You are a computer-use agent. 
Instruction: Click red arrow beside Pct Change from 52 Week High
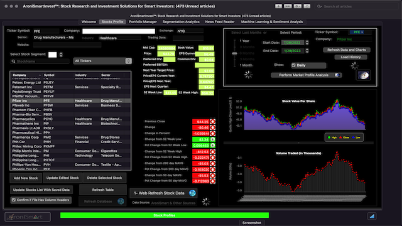coord(212,158)
